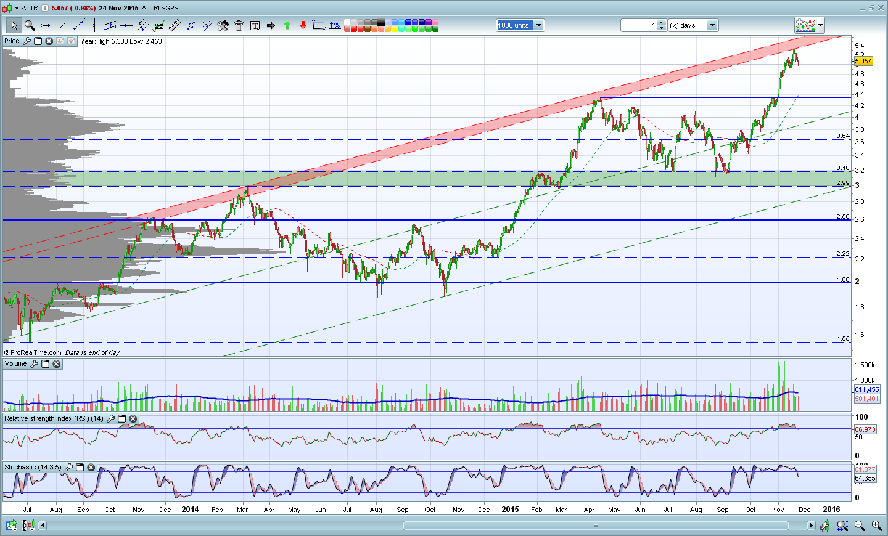888x536 pixels.
Task: Pick the black color swatch
Action: 380,22
